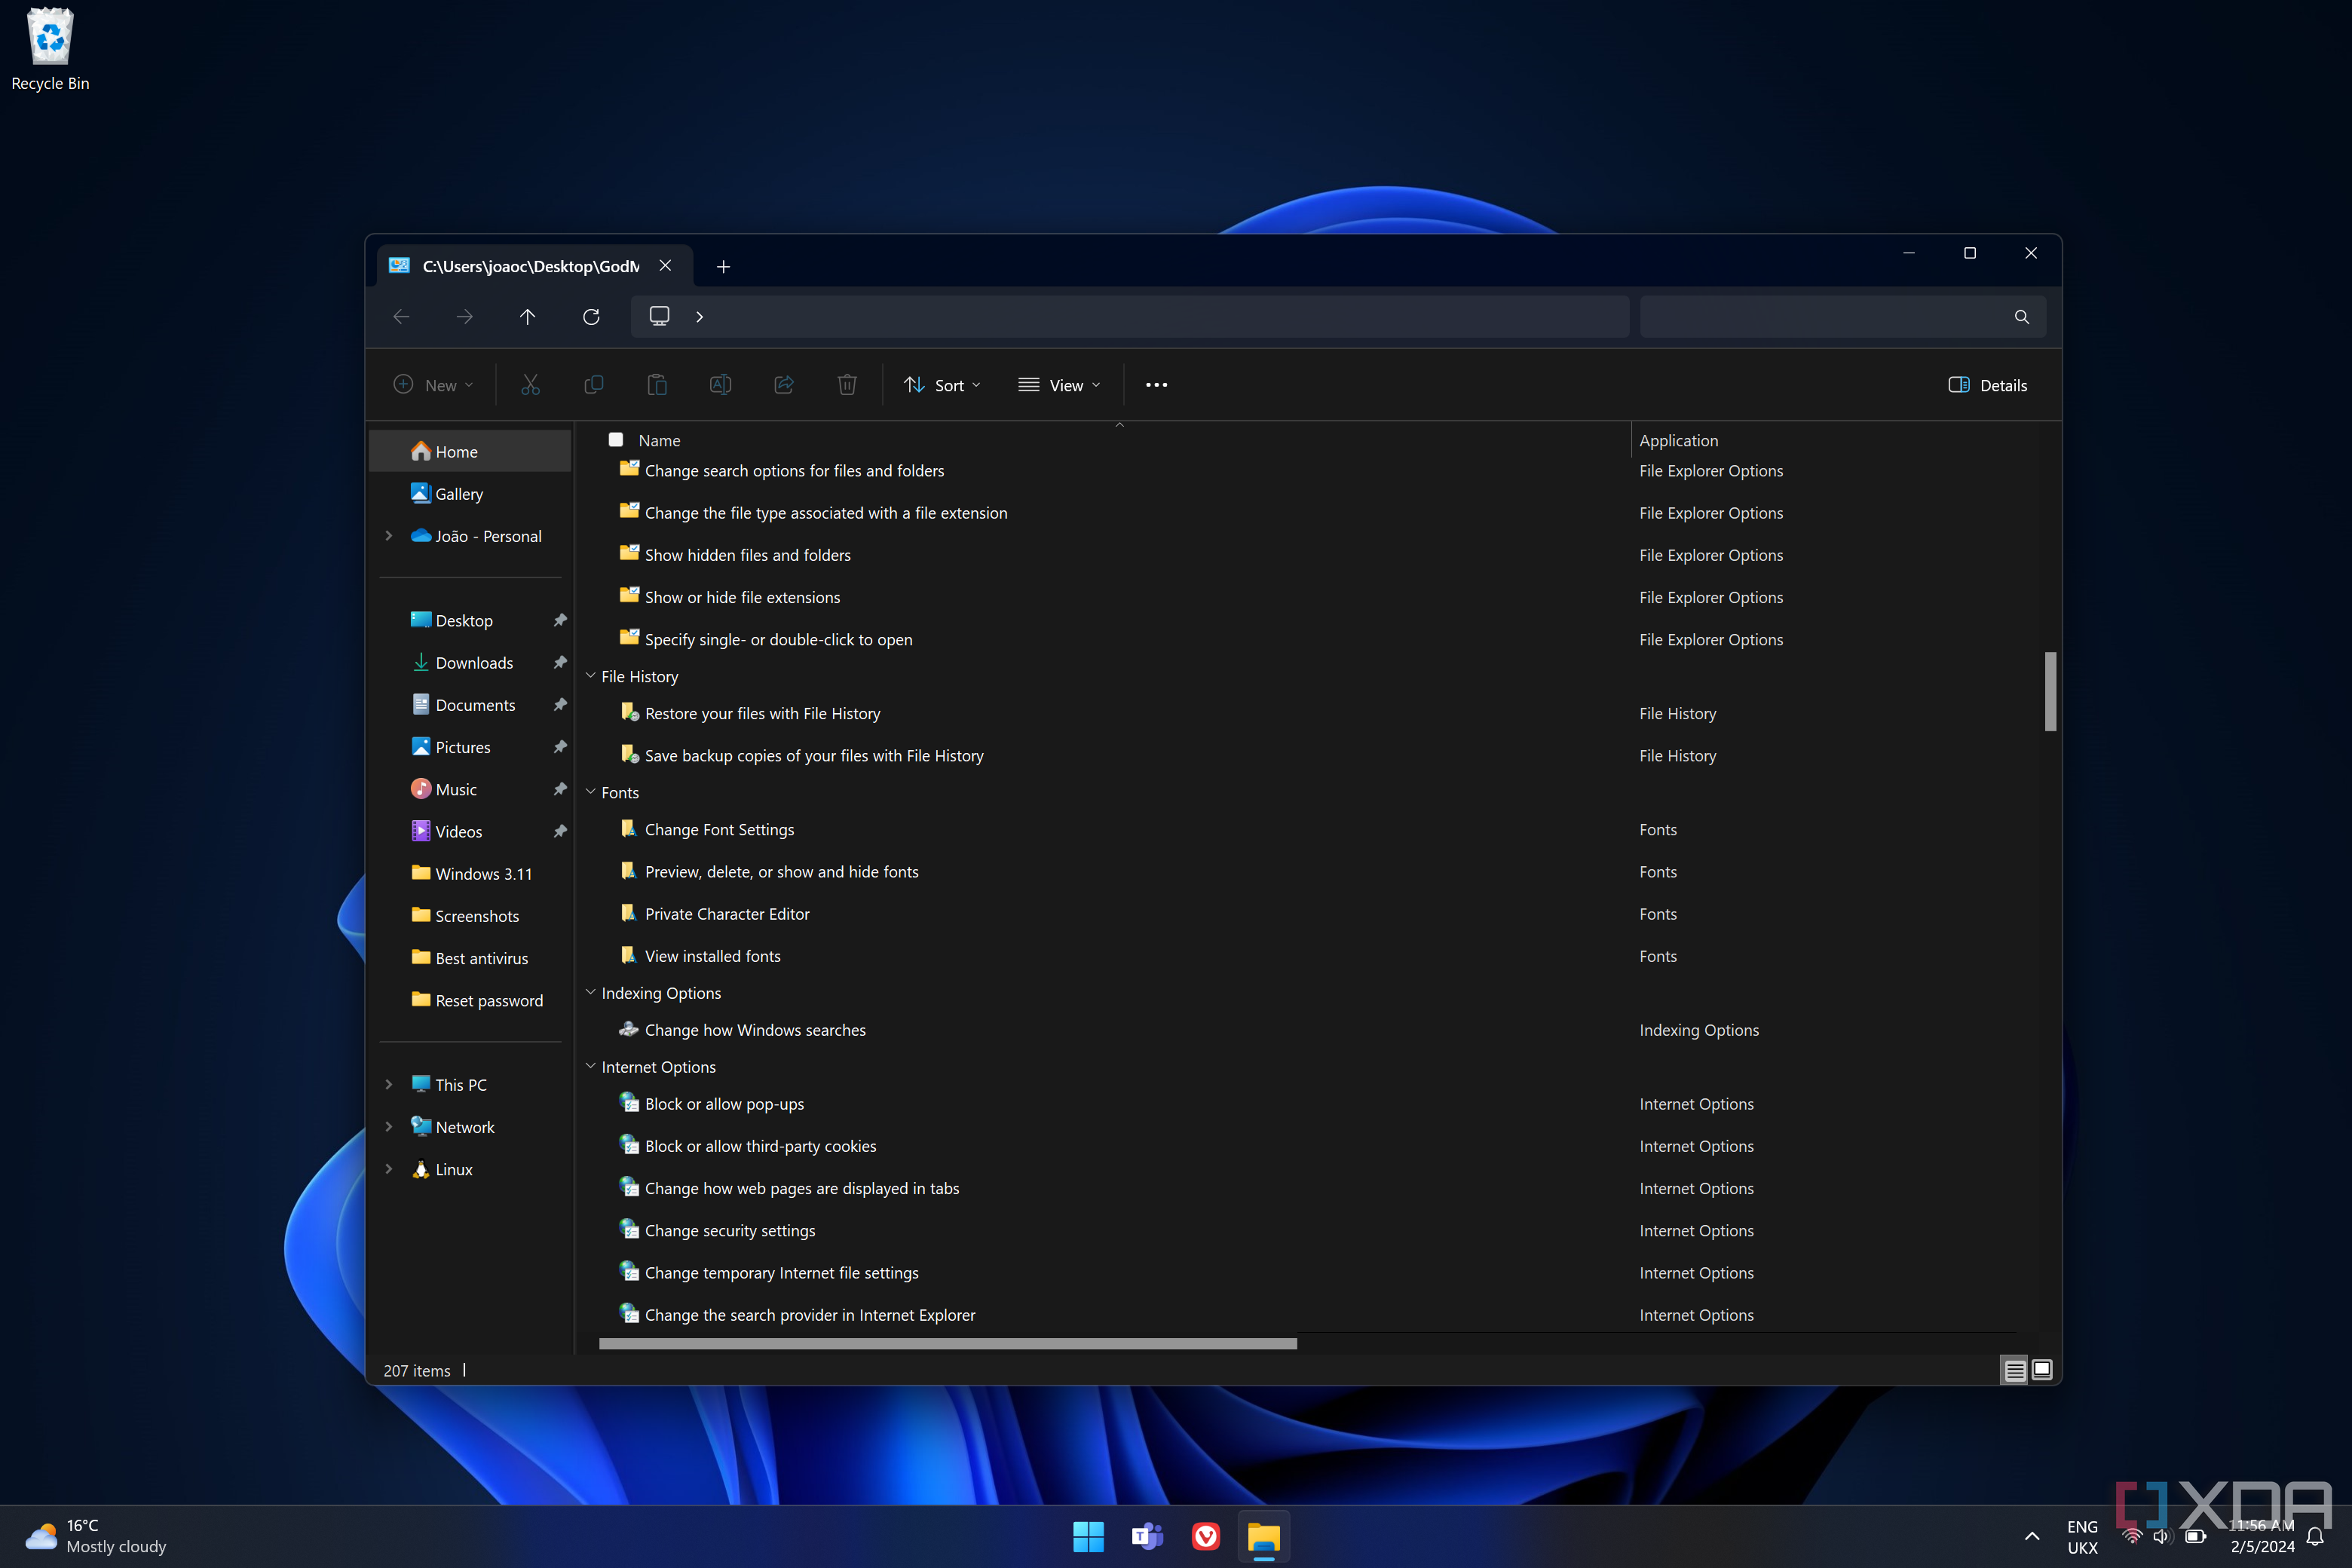Open the New dropdown

pos(433,385)
